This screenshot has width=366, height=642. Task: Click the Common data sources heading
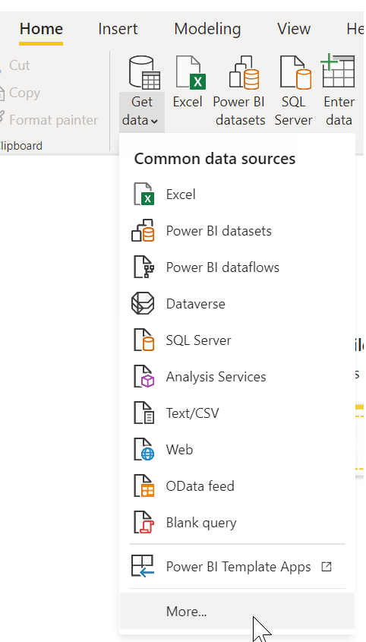tap(215, 159)
